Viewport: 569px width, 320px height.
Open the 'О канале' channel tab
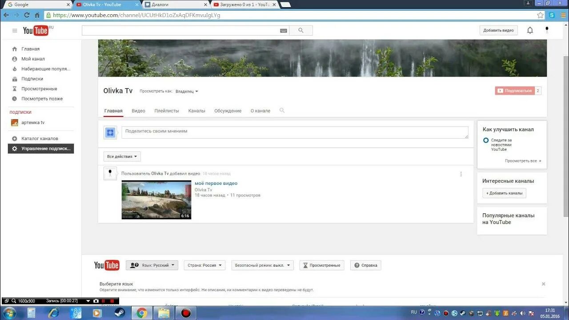[260, 111]
